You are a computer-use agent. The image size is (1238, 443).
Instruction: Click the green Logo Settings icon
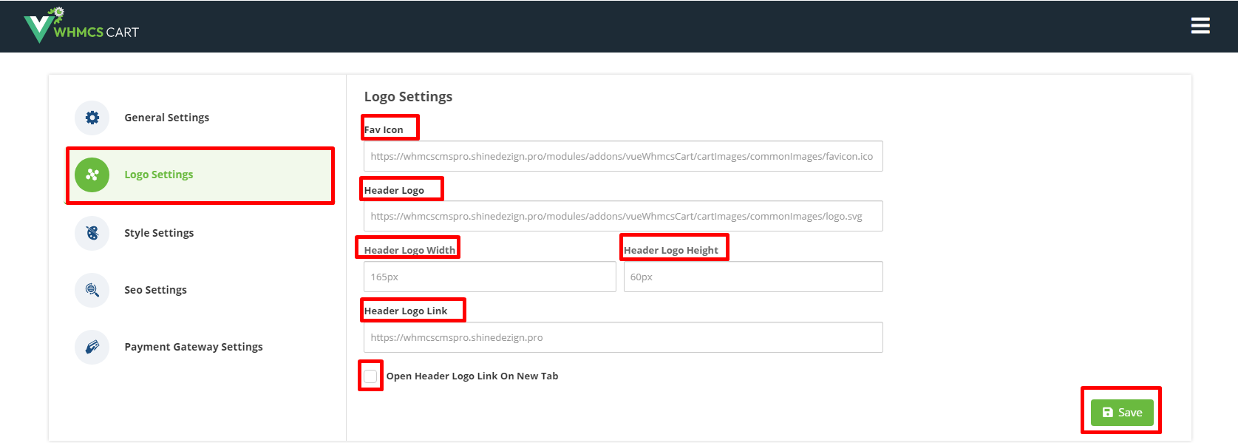[x=92, y=175]
